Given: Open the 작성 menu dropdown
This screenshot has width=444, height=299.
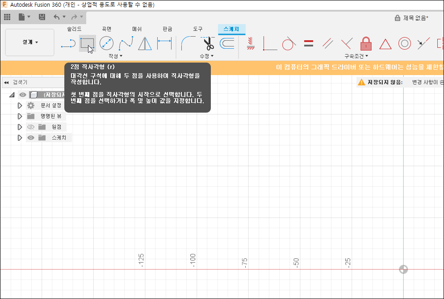Looking at the screenshot, I should [115, 56].
